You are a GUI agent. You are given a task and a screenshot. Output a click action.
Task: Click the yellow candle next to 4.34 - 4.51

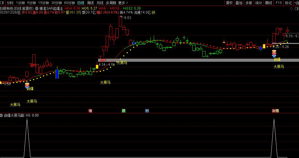[x=97, y=67]
